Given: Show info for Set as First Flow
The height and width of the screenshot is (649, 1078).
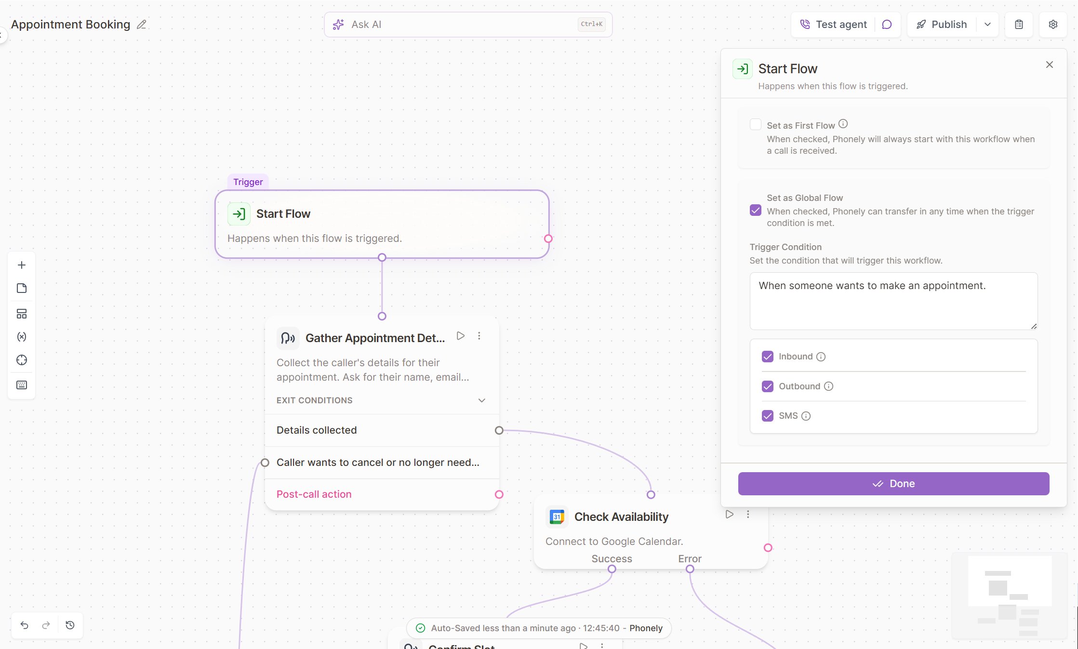Looking at the screenshot, I should 843,124.
